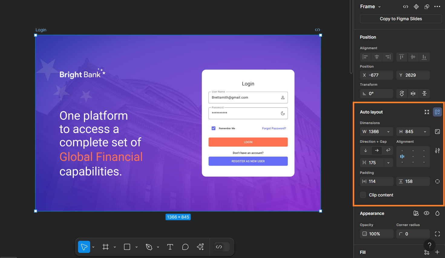Select the Move tool in the toolbar

(x=84, y=247)
